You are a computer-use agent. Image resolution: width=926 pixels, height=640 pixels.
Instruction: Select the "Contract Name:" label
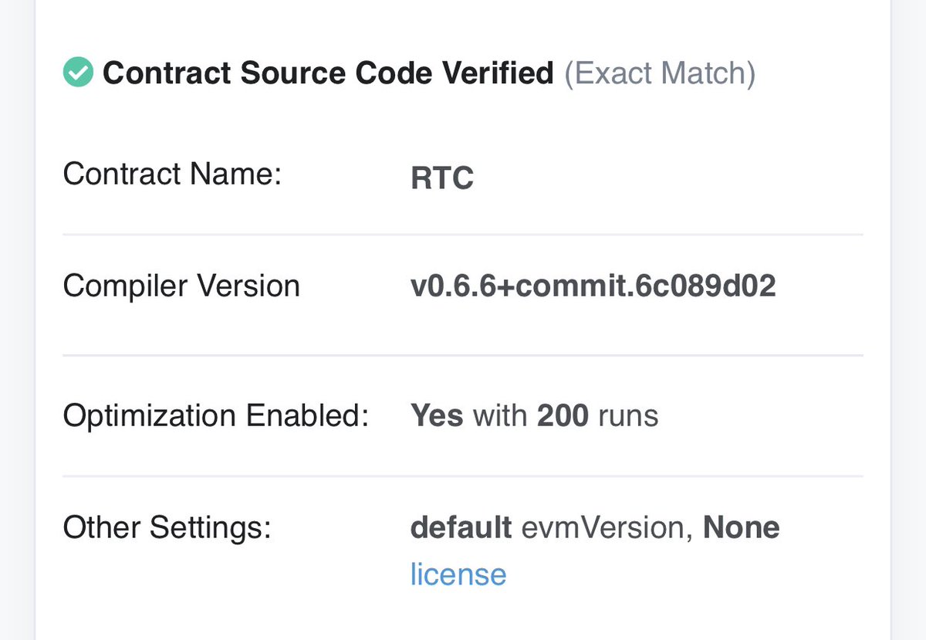point(172,174)
